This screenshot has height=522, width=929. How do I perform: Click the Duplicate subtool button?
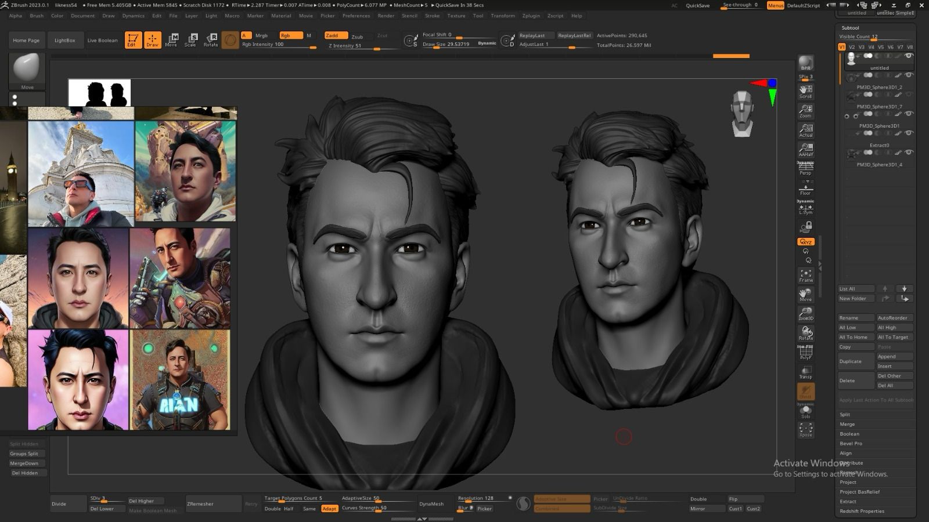point(856,361)
